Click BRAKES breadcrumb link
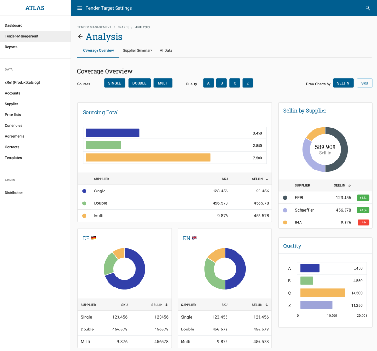 [x=123, y=27]
